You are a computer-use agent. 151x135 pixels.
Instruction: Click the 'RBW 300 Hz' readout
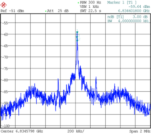[x=90, y=3]
